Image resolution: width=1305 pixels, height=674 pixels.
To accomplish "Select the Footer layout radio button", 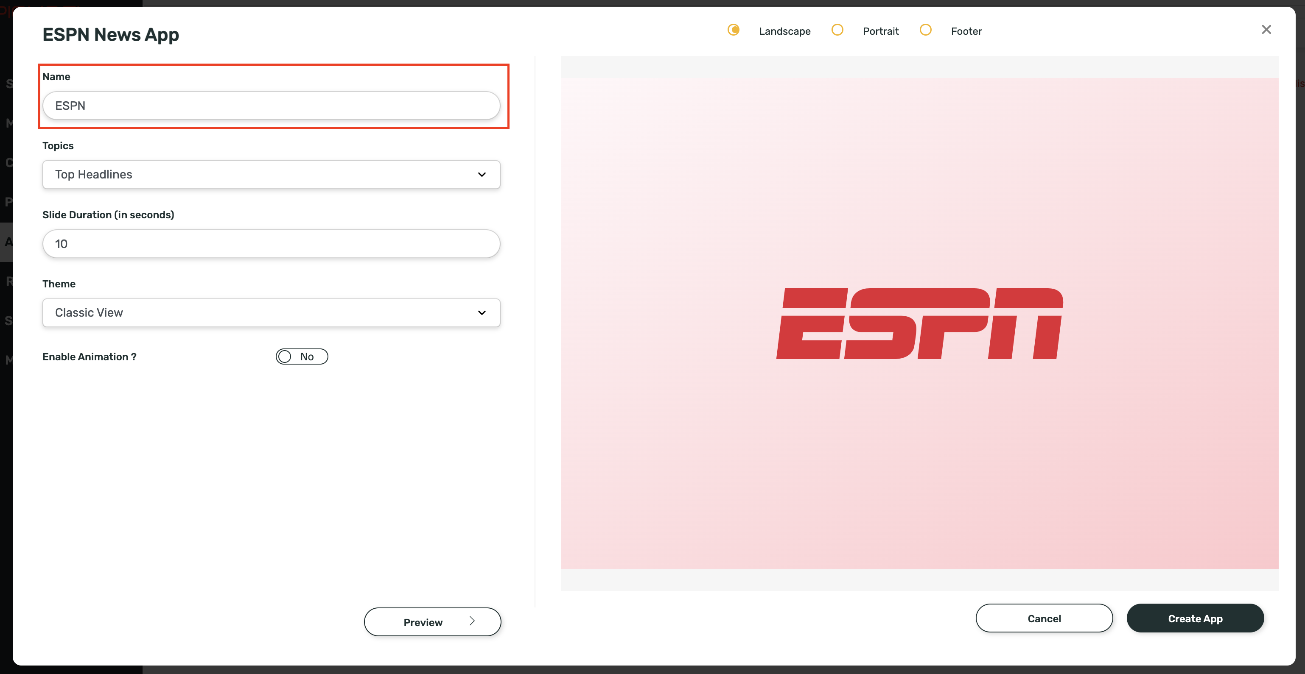I will [925, 30].
